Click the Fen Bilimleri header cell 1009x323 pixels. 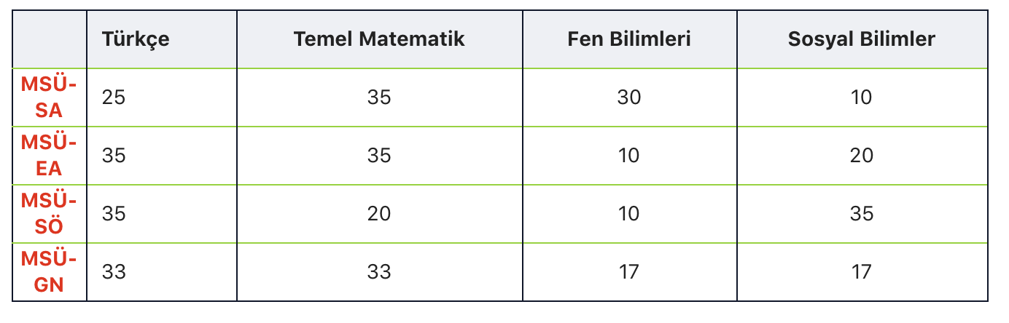coord(629,39)
